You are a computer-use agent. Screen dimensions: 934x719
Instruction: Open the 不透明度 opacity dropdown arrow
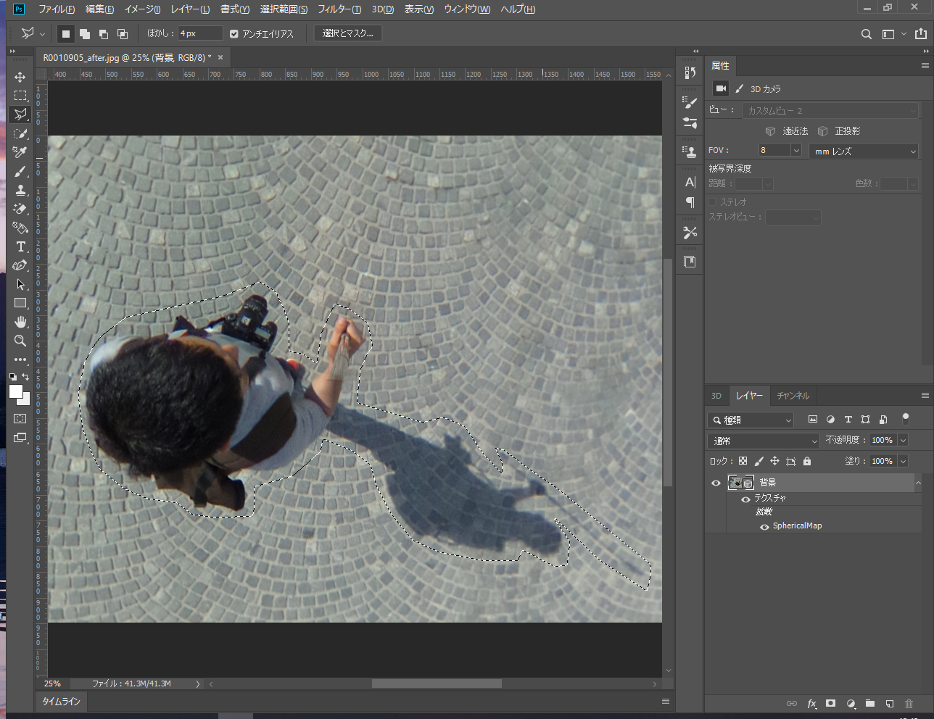(x=903, y=440)
